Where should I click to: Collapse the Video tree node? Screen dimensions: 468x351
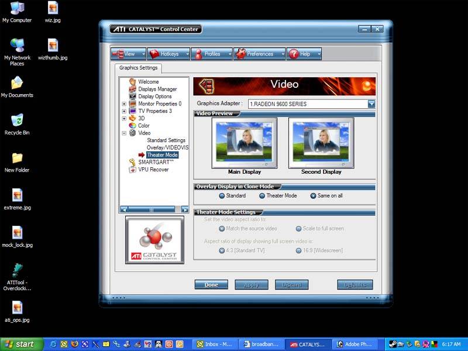pos(124,133)
